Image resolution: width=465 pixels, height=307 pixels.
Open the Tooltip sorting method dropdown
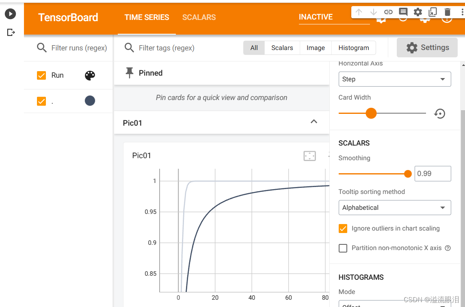[394, 207]
